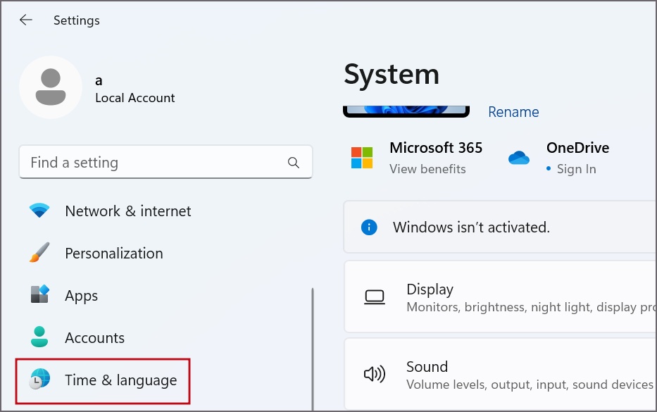Click Sign In under OneDrive
Image resolution: width=657 pixels, height=412 pixels.
576,169
